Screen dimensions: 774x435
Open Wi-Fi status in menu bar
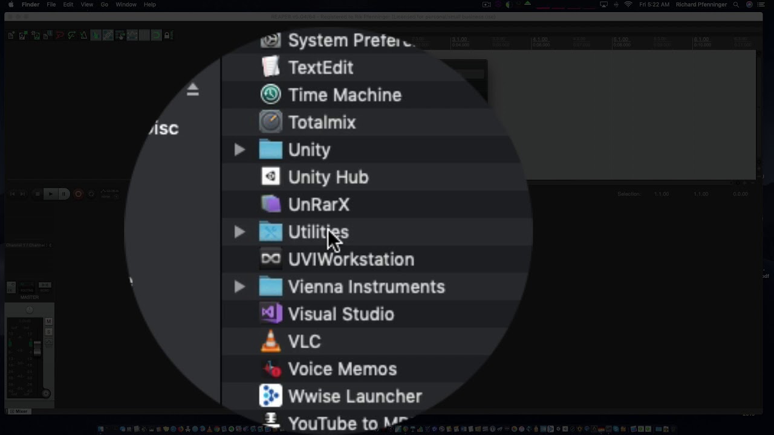click(628, 4)
